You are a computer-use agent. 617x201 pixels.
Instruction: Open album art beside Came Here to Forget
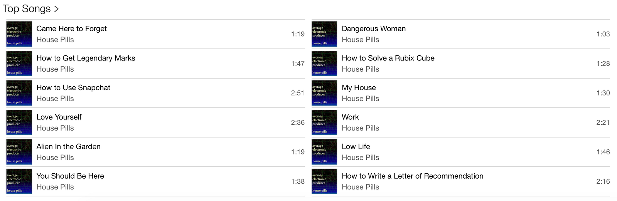(19, 34)
